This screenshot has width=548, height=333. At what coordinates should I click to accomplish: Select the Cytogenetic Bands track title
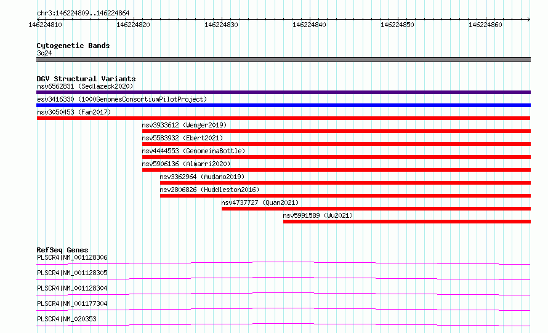coord(73,46)
